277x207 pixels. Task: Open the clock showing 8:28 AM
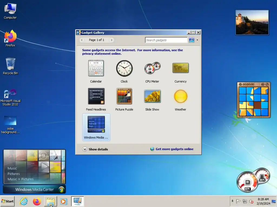click(263, 201)
